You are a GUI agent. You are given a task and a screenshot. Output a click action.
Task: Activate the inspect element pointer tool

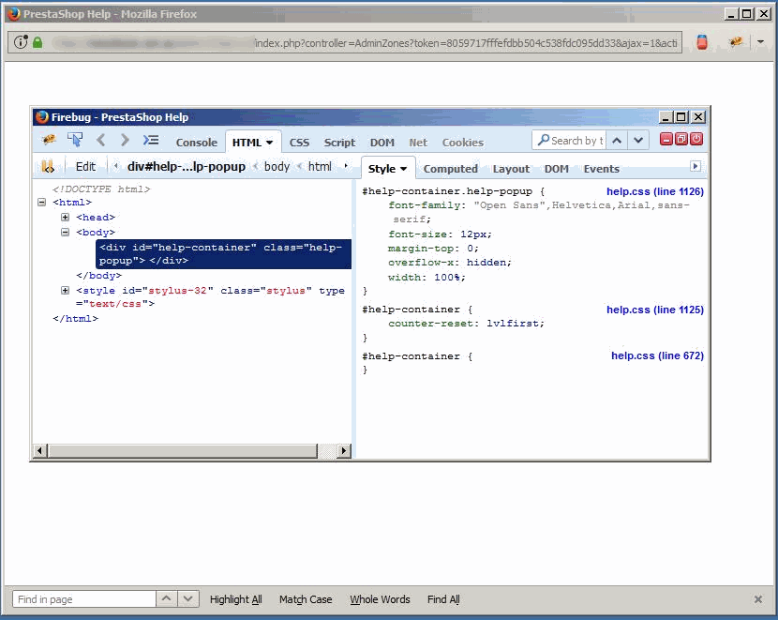(x=75, y=140)
